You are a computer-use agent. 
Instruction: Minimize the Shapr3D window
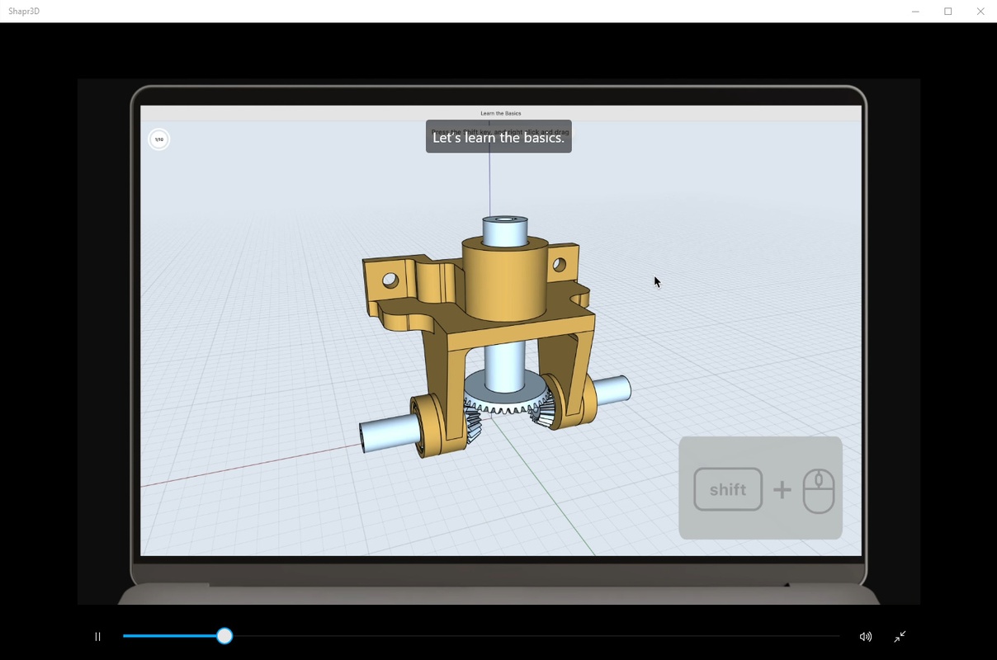pos(915,12)
